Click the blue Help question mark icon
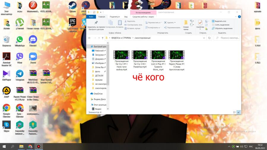The image size is (267, 150). 239,17
